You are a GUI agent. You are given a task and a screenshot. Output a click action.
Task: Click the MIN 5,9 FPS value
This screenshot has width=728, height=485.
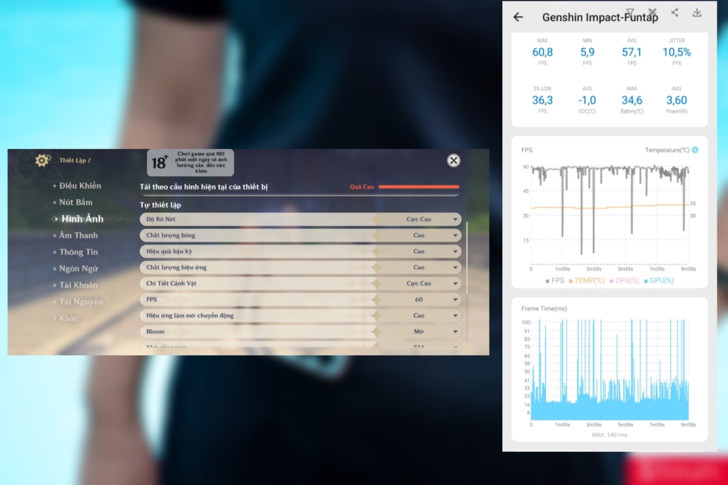tap(587, 52)
